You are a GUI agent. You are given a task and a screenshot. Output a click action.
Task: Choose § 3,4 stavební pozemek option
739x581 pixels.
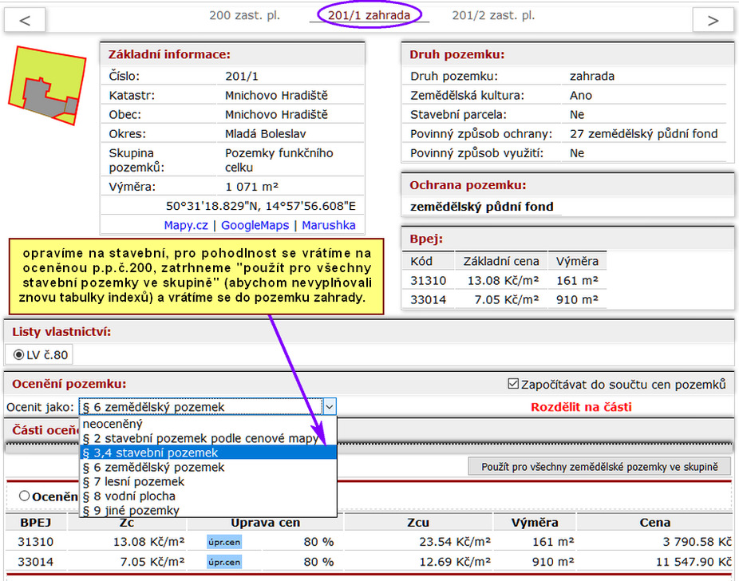pyautogui.click(x=208, y=453)
